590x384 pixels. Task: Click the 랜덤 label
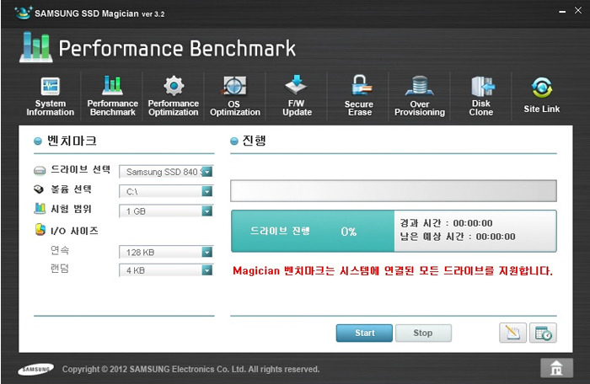(60, 269)
